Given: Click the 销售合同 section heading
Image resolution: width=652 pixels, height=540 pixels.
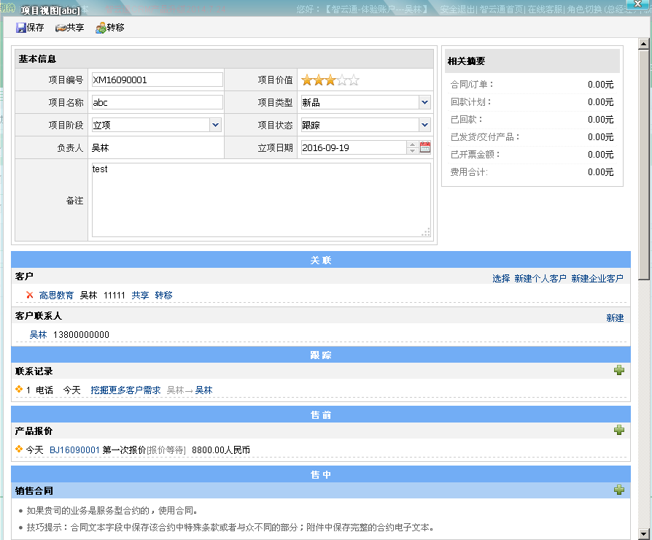Looking at the screenshot, I should point(34,490).
